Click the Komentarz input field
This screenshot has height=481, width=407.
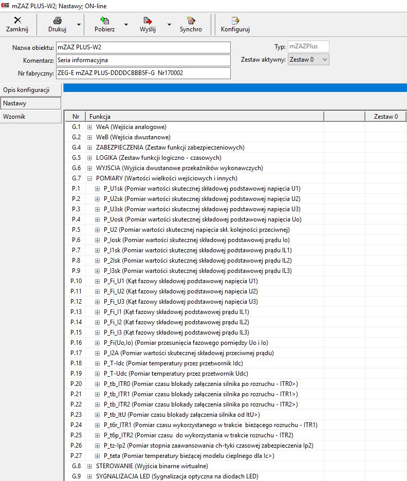tap(143, 60)
